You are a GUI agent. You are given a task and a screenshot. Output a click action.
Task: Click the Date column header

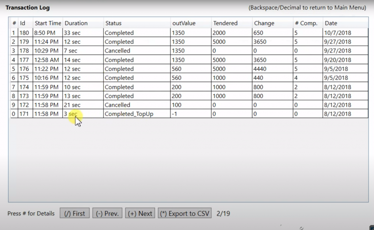coord(331,23)
